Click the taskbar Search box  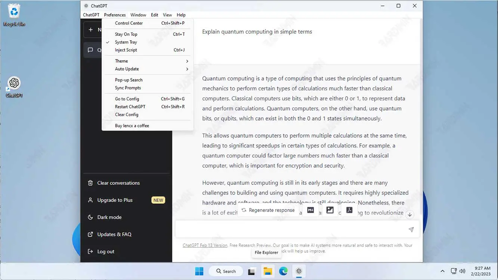point(225,271)
